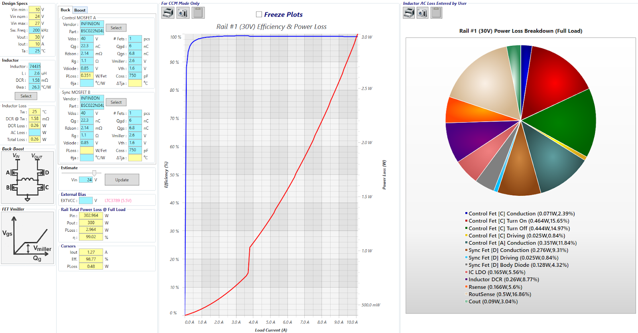Click Sync MOSFET B empty PLoss field
Image resolution: width=638 pixels, height=333 pixels.
(87, 150)
